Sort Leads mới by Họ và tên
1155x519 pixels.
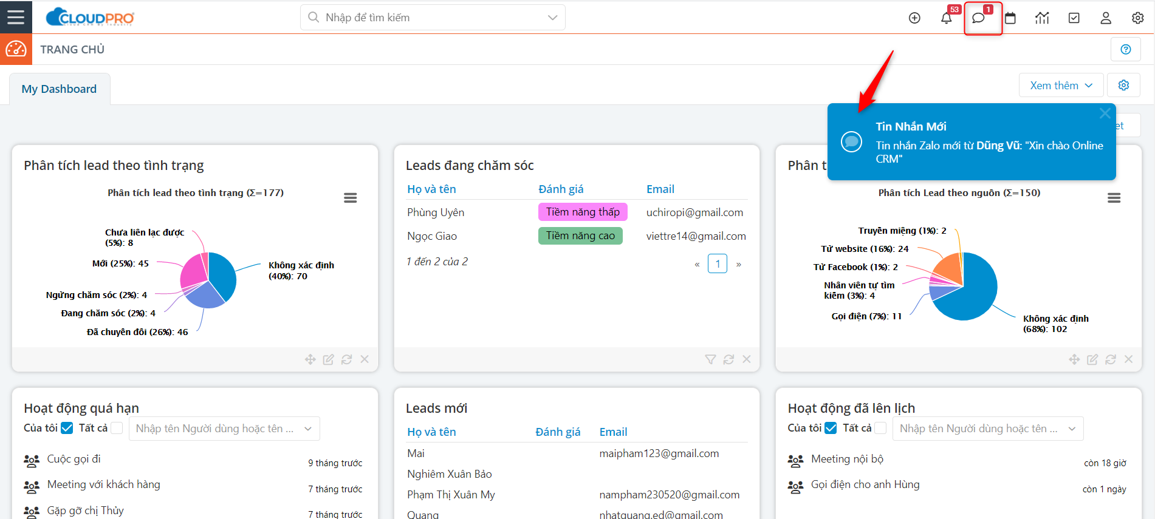coord(431,432)
